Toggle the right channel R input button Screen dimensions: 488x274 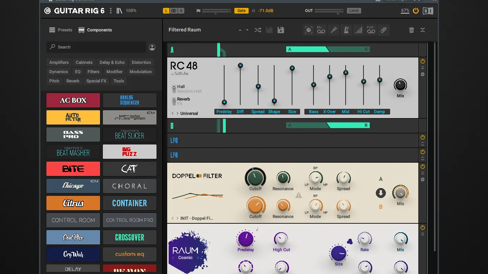181,11
